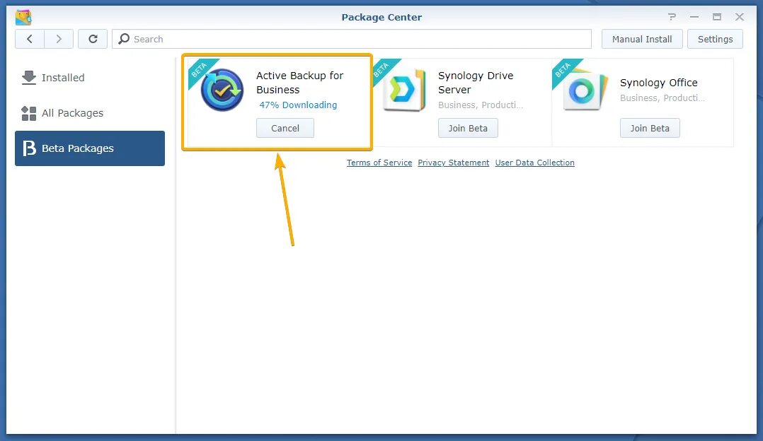Viewport: 763px width, 441px height.
Task: Open the Terms of Service link
Action: [379, 163]
